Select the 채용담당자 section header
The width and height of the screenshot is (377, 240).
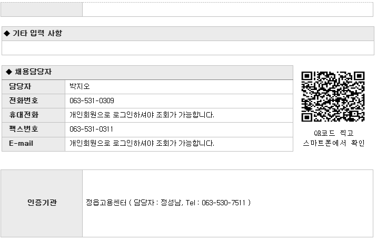[147, 72]
